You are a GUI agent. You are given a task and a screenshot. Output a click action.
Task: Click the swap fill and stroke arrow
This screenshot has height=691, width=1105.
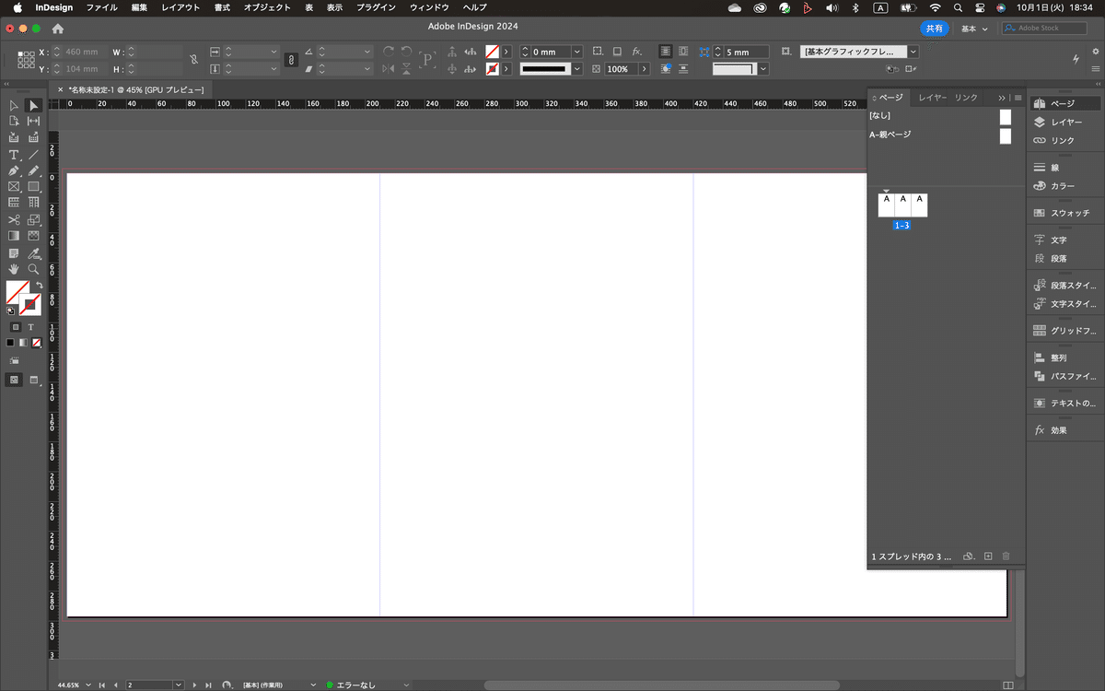(39, 285)
